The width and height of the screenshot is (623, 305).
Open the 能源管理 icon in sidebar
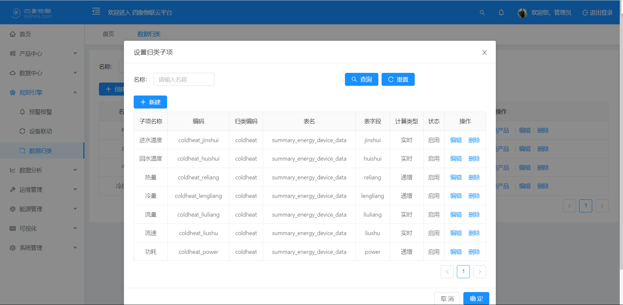tap(12, 209)
